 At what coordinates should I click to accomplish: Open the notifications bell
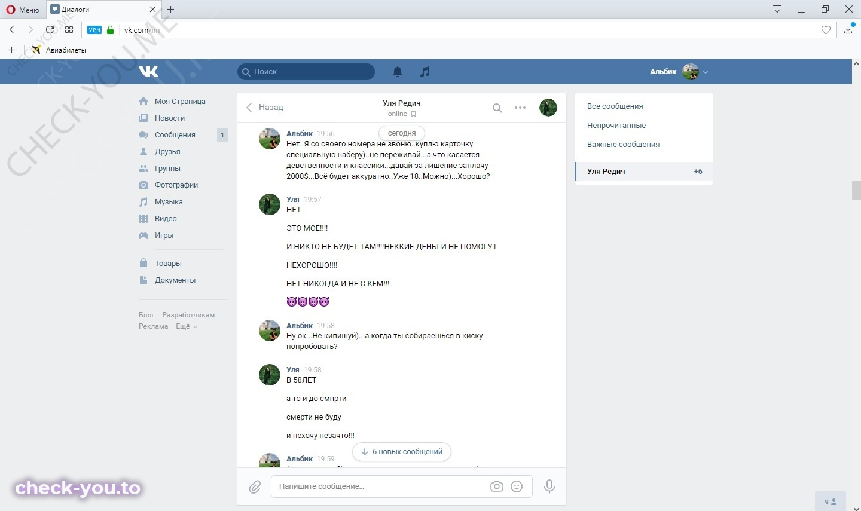[x=398, y=72]
